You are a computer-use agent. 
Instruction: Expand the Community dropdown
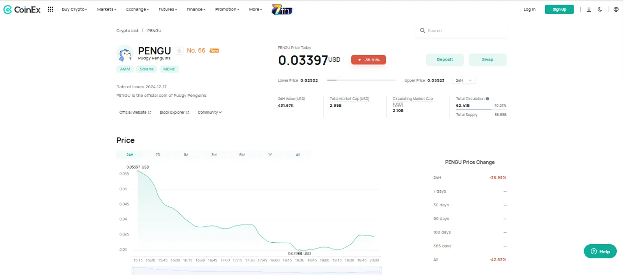(x=209, y=112)
